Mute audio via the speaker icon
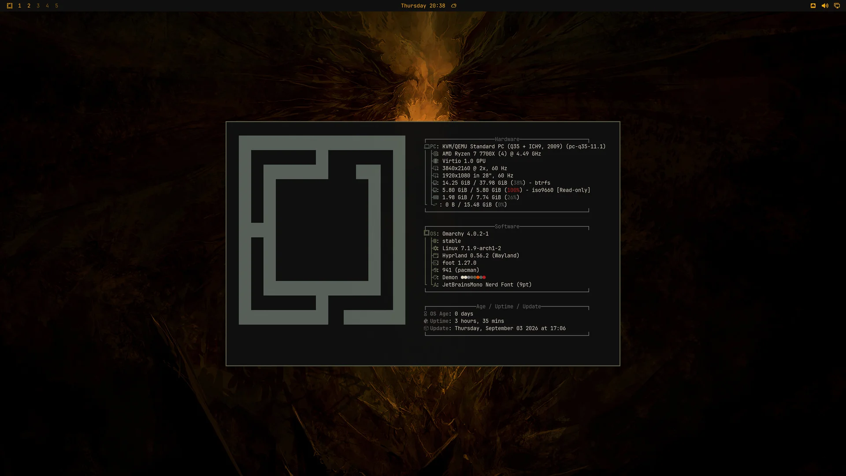 [825, 6]
